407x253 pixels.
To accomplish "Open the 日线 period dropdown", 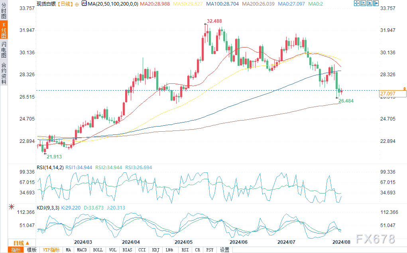I will (x=21, y=243).
